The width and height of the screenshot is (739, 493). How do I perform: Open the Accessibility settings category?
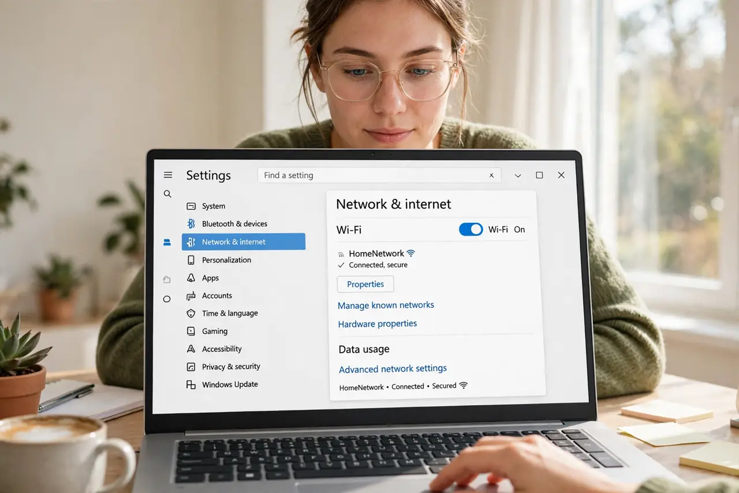pos(222,349)
